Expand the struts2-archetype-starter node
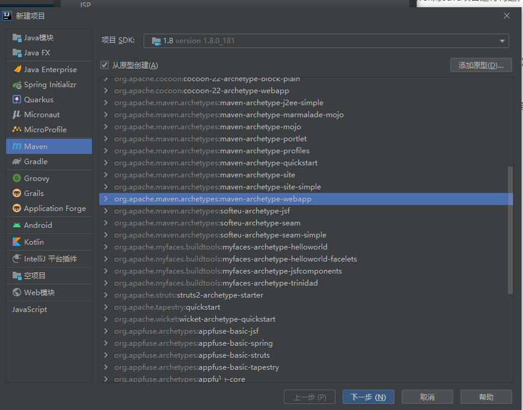The image size is (523, 410). coord(106,295)
